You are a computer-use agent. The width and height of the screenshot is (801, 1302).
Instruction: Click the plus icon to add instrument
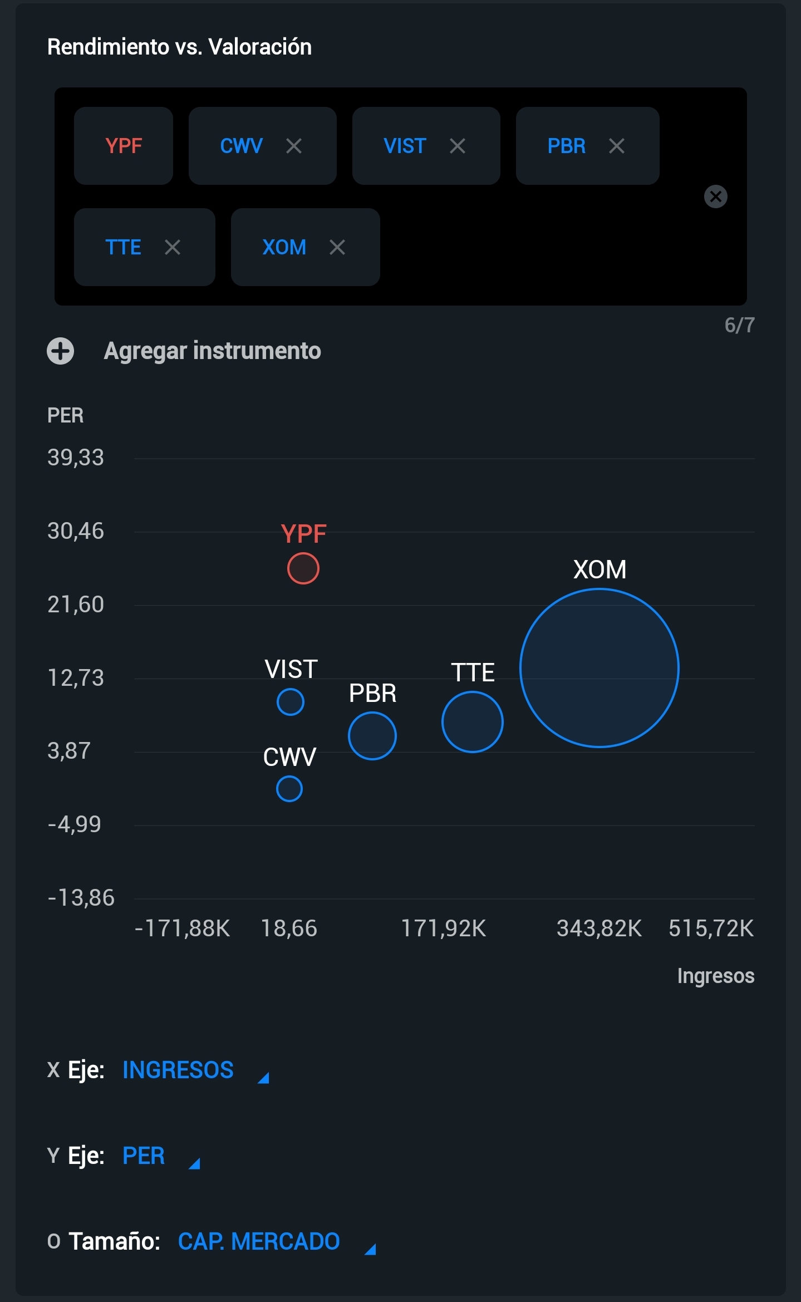61,351
